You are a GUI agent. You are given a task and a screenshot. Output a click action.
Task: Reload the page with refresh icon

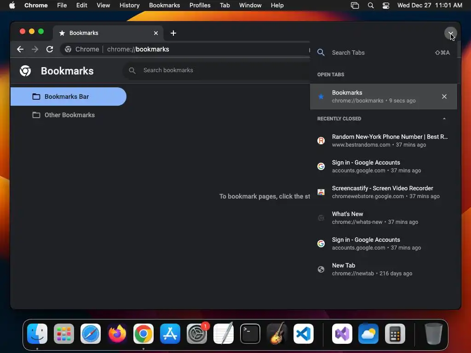click(50, 49)
